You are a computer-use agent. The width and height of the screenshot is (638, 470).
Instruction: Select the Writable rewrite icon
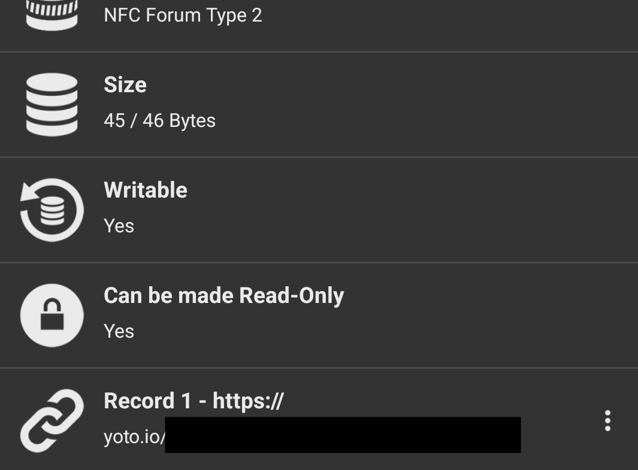click(x=52, y=208)
